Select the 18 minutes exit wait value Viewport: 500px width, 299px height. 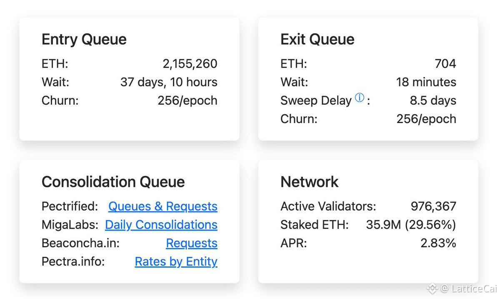(x=426, y=82)
